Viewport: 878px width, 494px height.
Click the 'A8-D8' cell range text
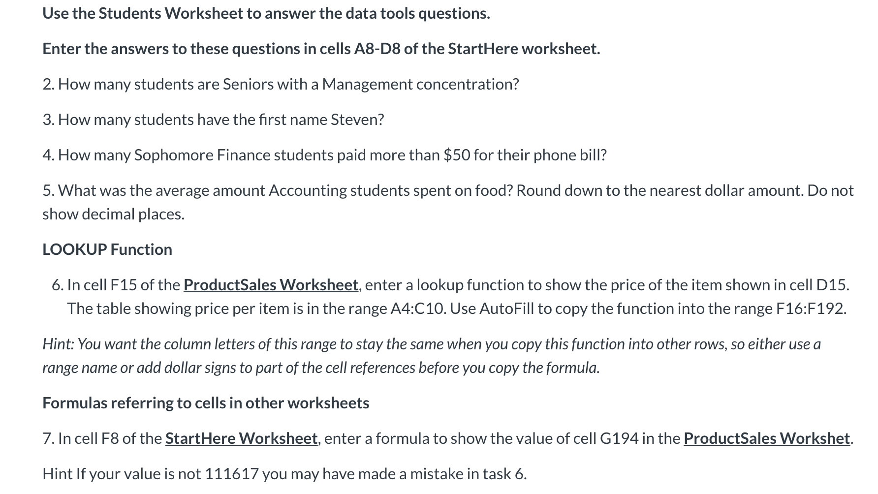377,49
